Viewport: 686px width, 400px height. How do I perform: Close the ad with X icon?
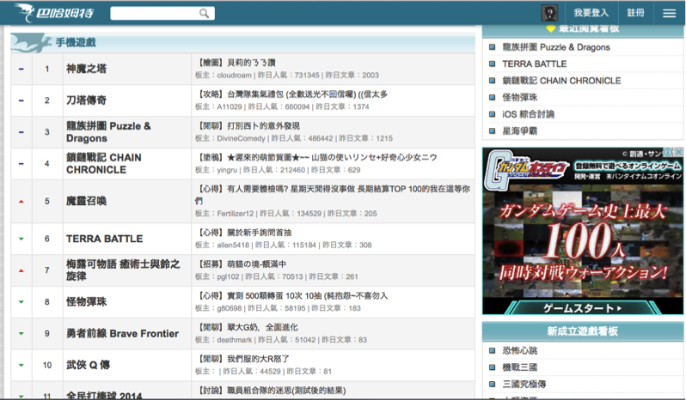(x=678, y=152)
